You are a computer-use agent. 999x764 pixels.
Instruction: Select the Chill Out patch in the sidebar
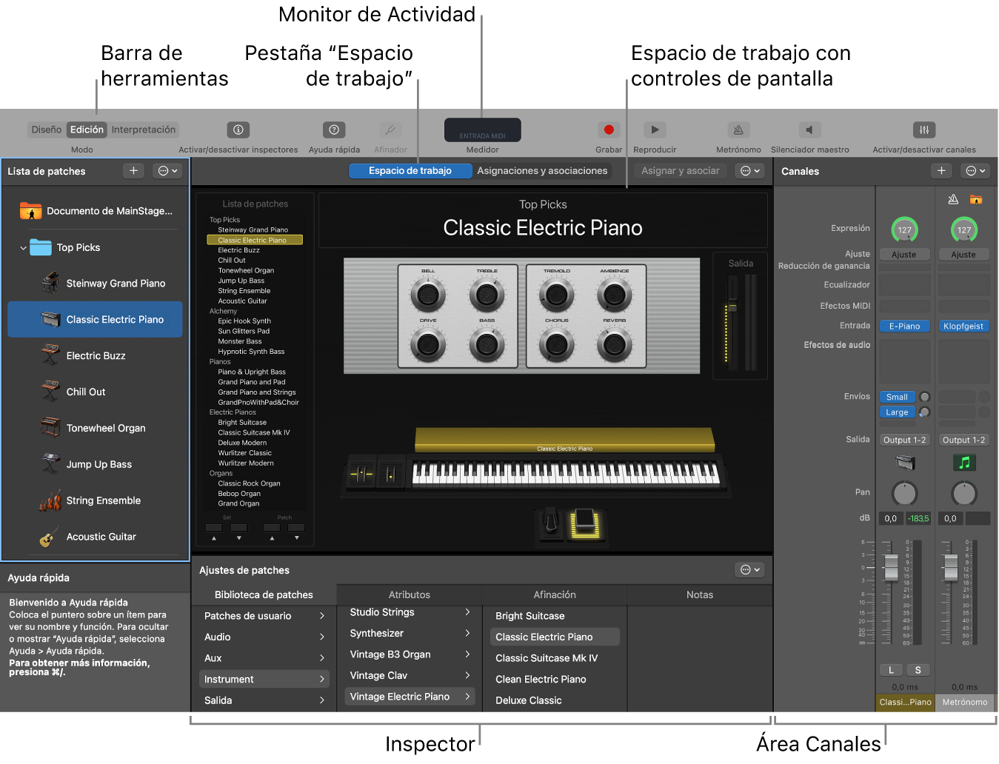click(85, 392)
